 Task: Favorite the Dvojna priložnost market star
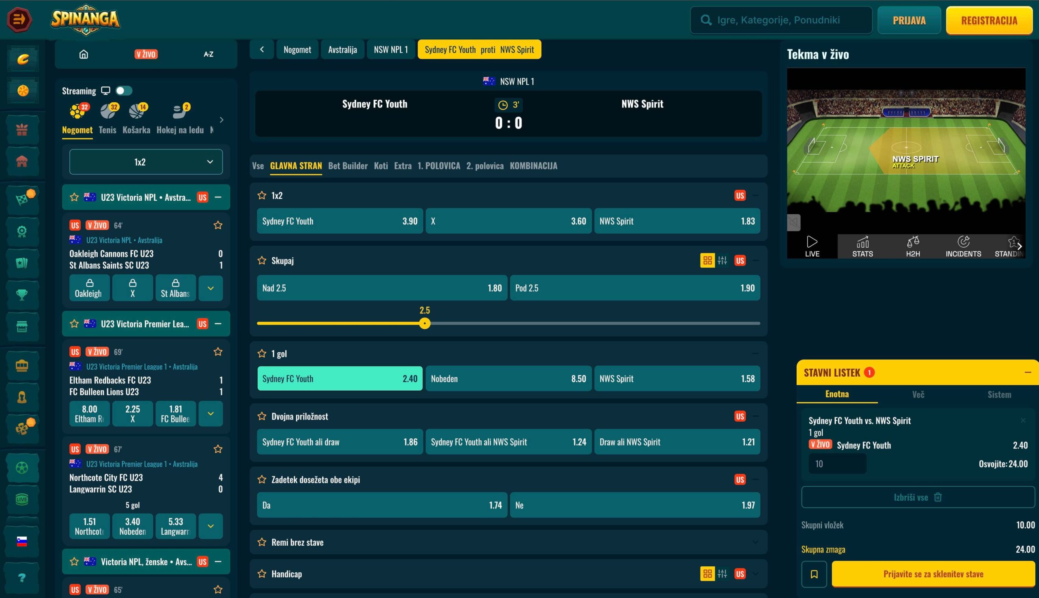[x=261, y=416]
